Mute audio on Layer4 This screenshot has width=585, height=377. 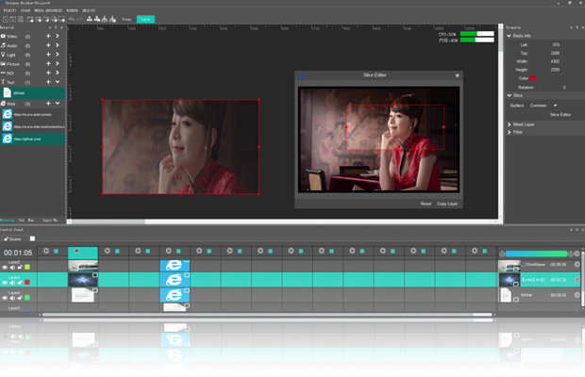pos(12,298)
